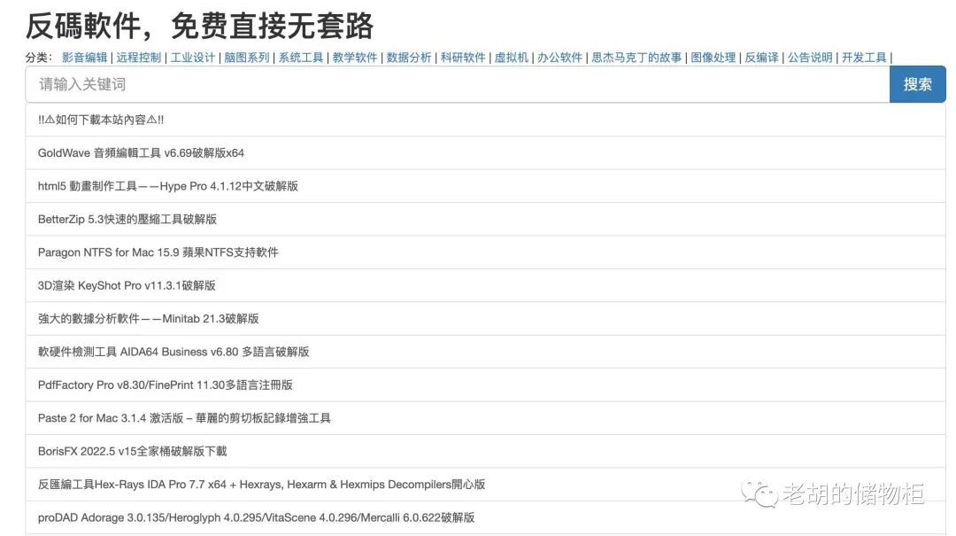Browse the 开发工具 category

864,58
